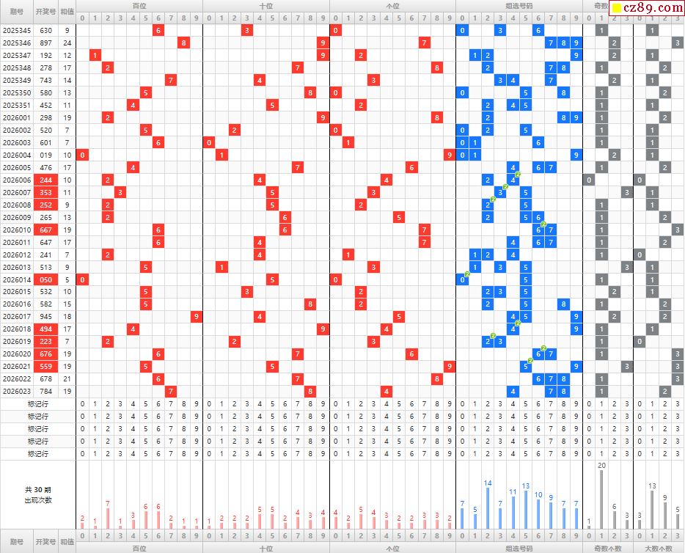Click the highlighted draw number 667

click(45, 230)
